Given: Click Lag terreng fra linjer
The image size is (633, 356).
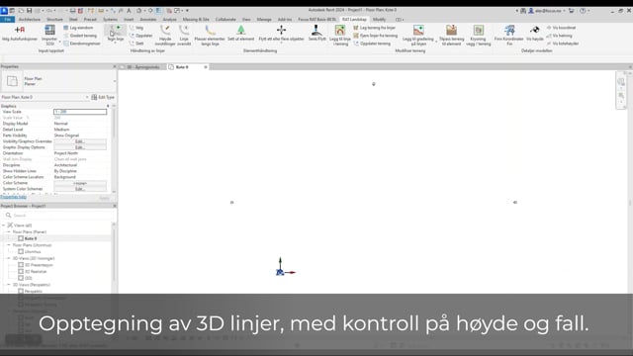Looking at the screenshot, I should point(374,28).
